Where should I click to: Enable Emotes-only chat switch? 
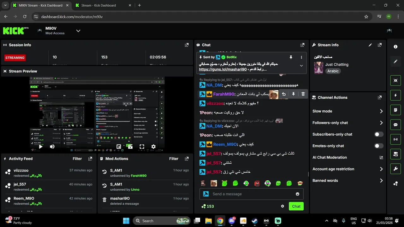point(379,146)
